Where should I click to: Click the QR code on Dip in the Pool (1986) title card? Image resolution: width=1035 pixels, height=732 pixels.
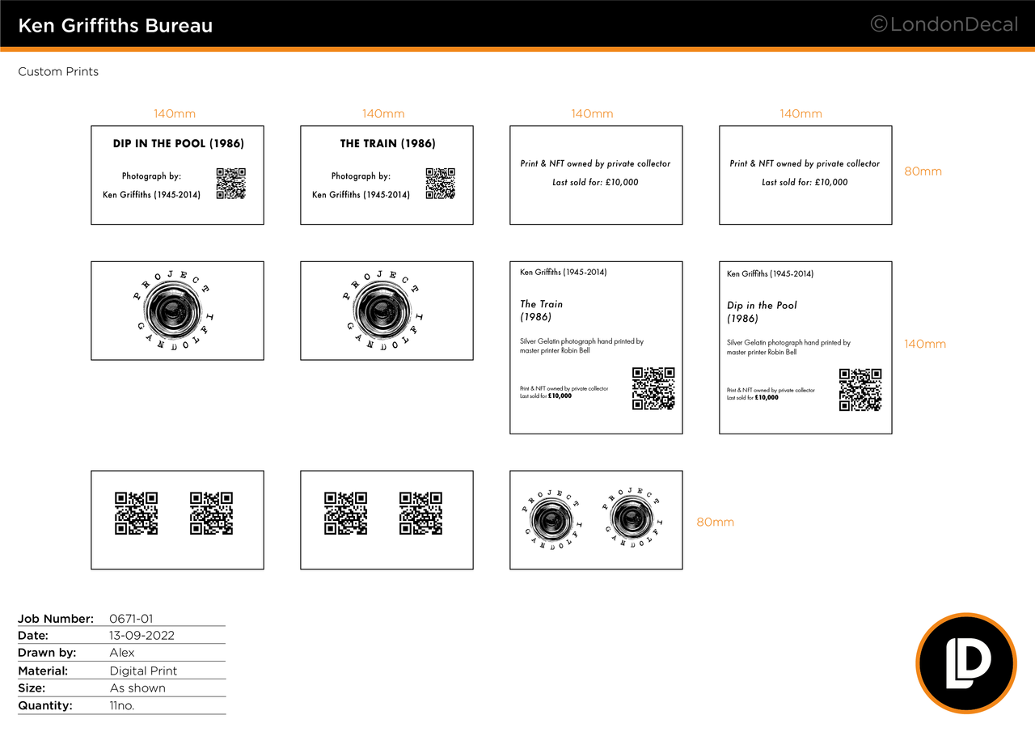[x=230, y=184]
